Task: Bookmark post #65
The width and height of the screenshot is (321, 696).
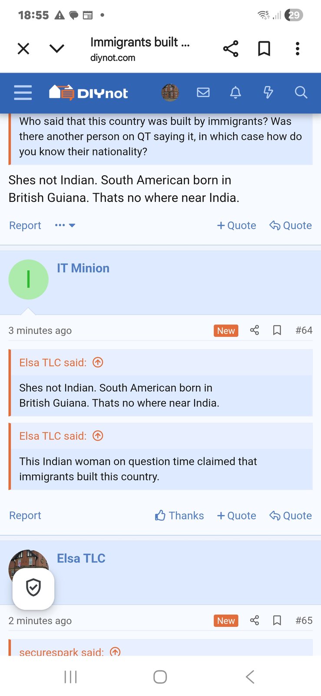Action: coord(277,621)
